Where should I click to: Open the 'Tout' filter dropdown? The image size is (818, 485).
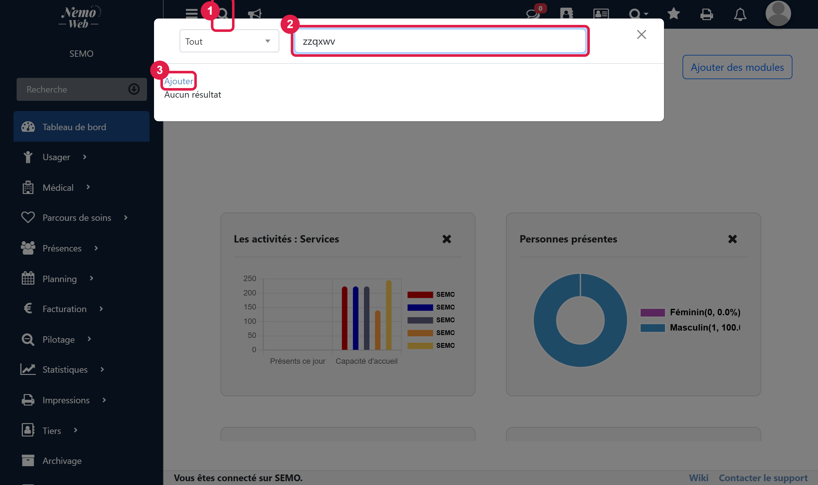coord(229,41)
